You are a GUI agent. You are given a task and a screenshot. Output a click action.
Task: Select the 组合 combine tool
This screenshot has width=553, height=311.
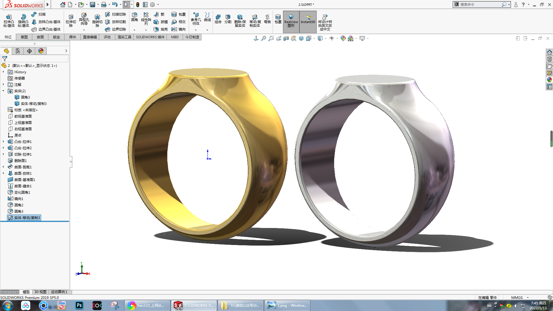click(x=218, y=19)
